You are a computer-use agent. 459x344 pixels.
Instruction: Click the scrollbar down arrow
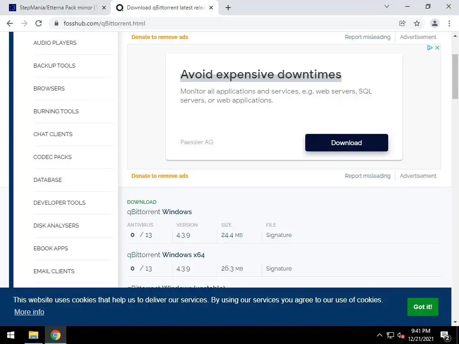(455, 322)
